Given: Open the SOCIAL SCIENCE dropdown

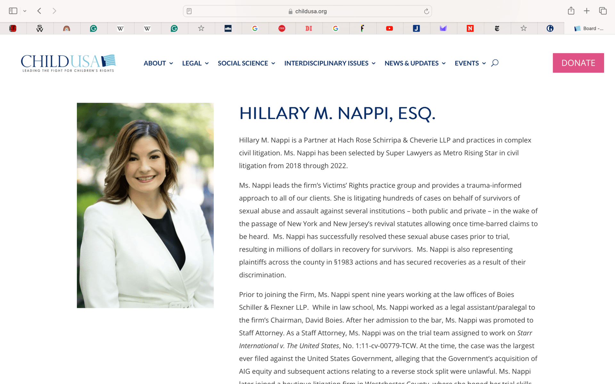Looking at the screenshot, I should pos(246,63).
